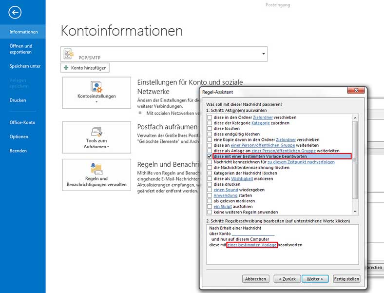Viewport: 384px width, 293px height.
Task: Select Informationen in the sidebar
Action: tap(23, 32)
